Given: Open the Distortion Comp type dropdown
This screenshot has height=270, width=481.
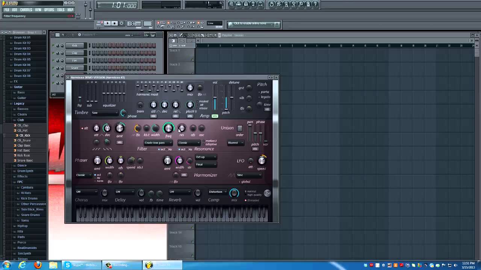Looking at the screenshot, I should (x=218, y=192).
